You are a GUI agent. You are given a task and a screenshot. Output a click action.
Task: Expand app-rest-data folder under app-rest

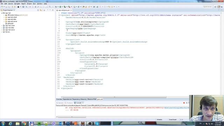click(x=4, y=19)
